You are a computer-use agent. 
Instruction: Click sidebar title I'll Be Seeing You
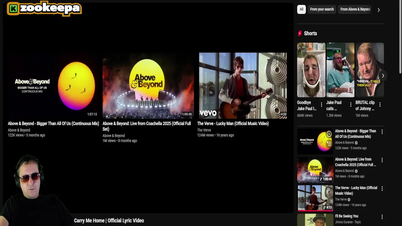(x=347, y=216)
